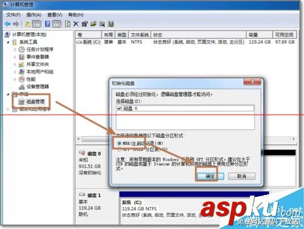Select the 系统工具 tools icon
Screen dimensions: 304x229
coord(15,42)
